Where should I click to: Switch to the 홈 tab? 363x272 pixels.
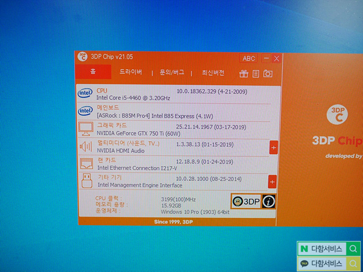(x=93, y=71)
